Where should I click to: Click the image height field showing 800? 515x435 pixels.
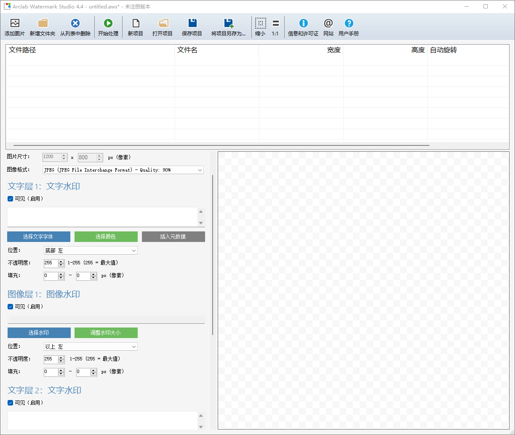(x=87, y=157)
